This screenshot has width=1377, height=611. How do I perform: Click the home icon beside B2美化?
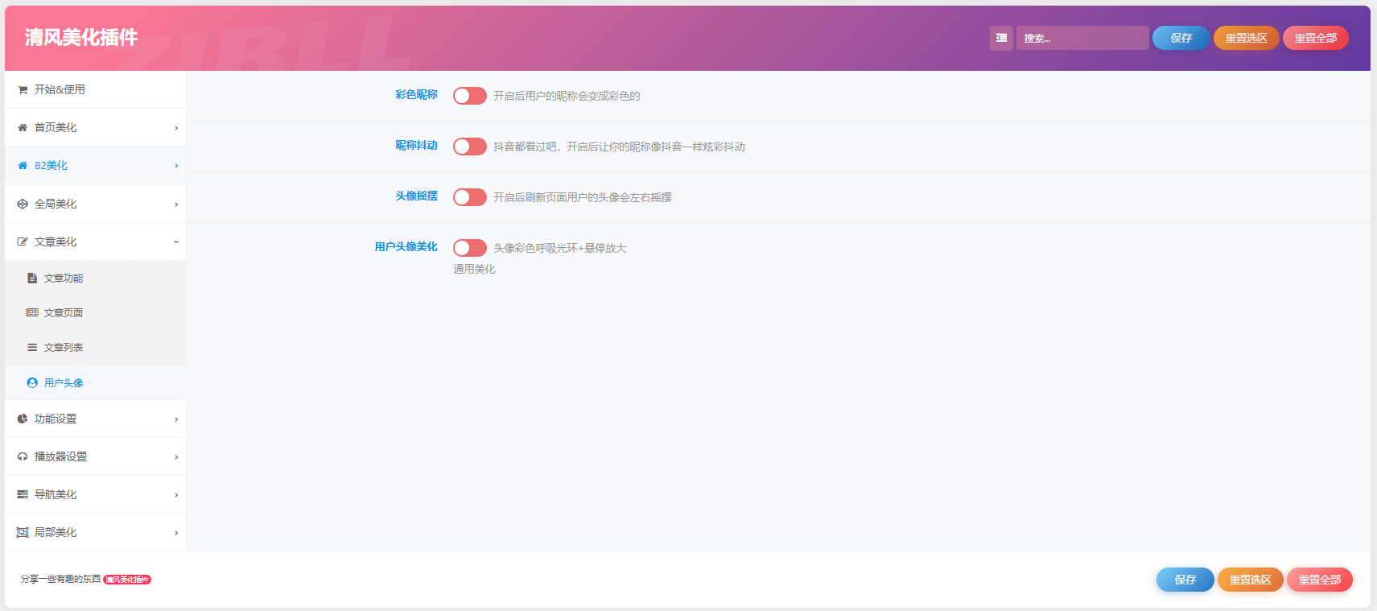pyautogui.click(x=23, y=166)
